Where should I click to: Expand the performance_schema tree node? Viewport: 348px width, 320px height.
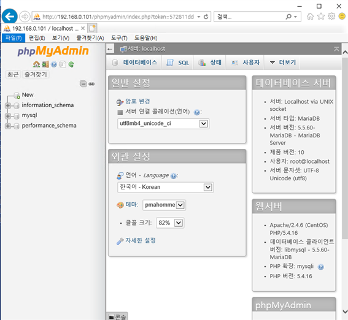point(8,126)
